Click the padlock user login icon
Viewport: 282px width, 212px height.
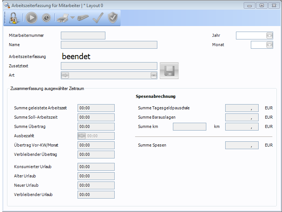coord(14,18)
